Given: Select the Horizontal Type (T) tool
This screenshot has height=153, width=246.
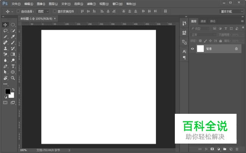Looking at the screenshot, I should pos(13,66).
